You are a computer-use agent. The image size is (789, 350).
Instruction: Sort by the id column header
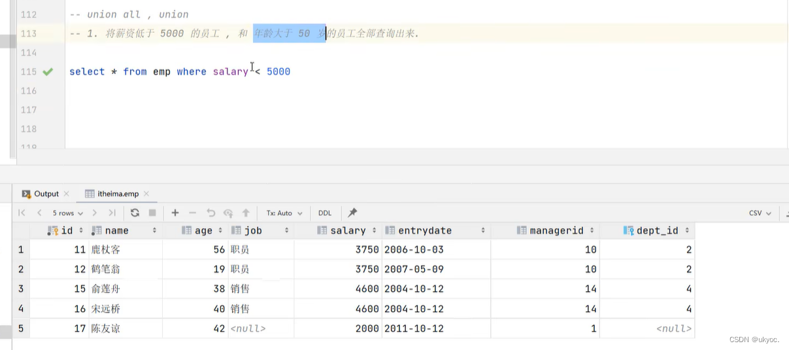(58, 230)
